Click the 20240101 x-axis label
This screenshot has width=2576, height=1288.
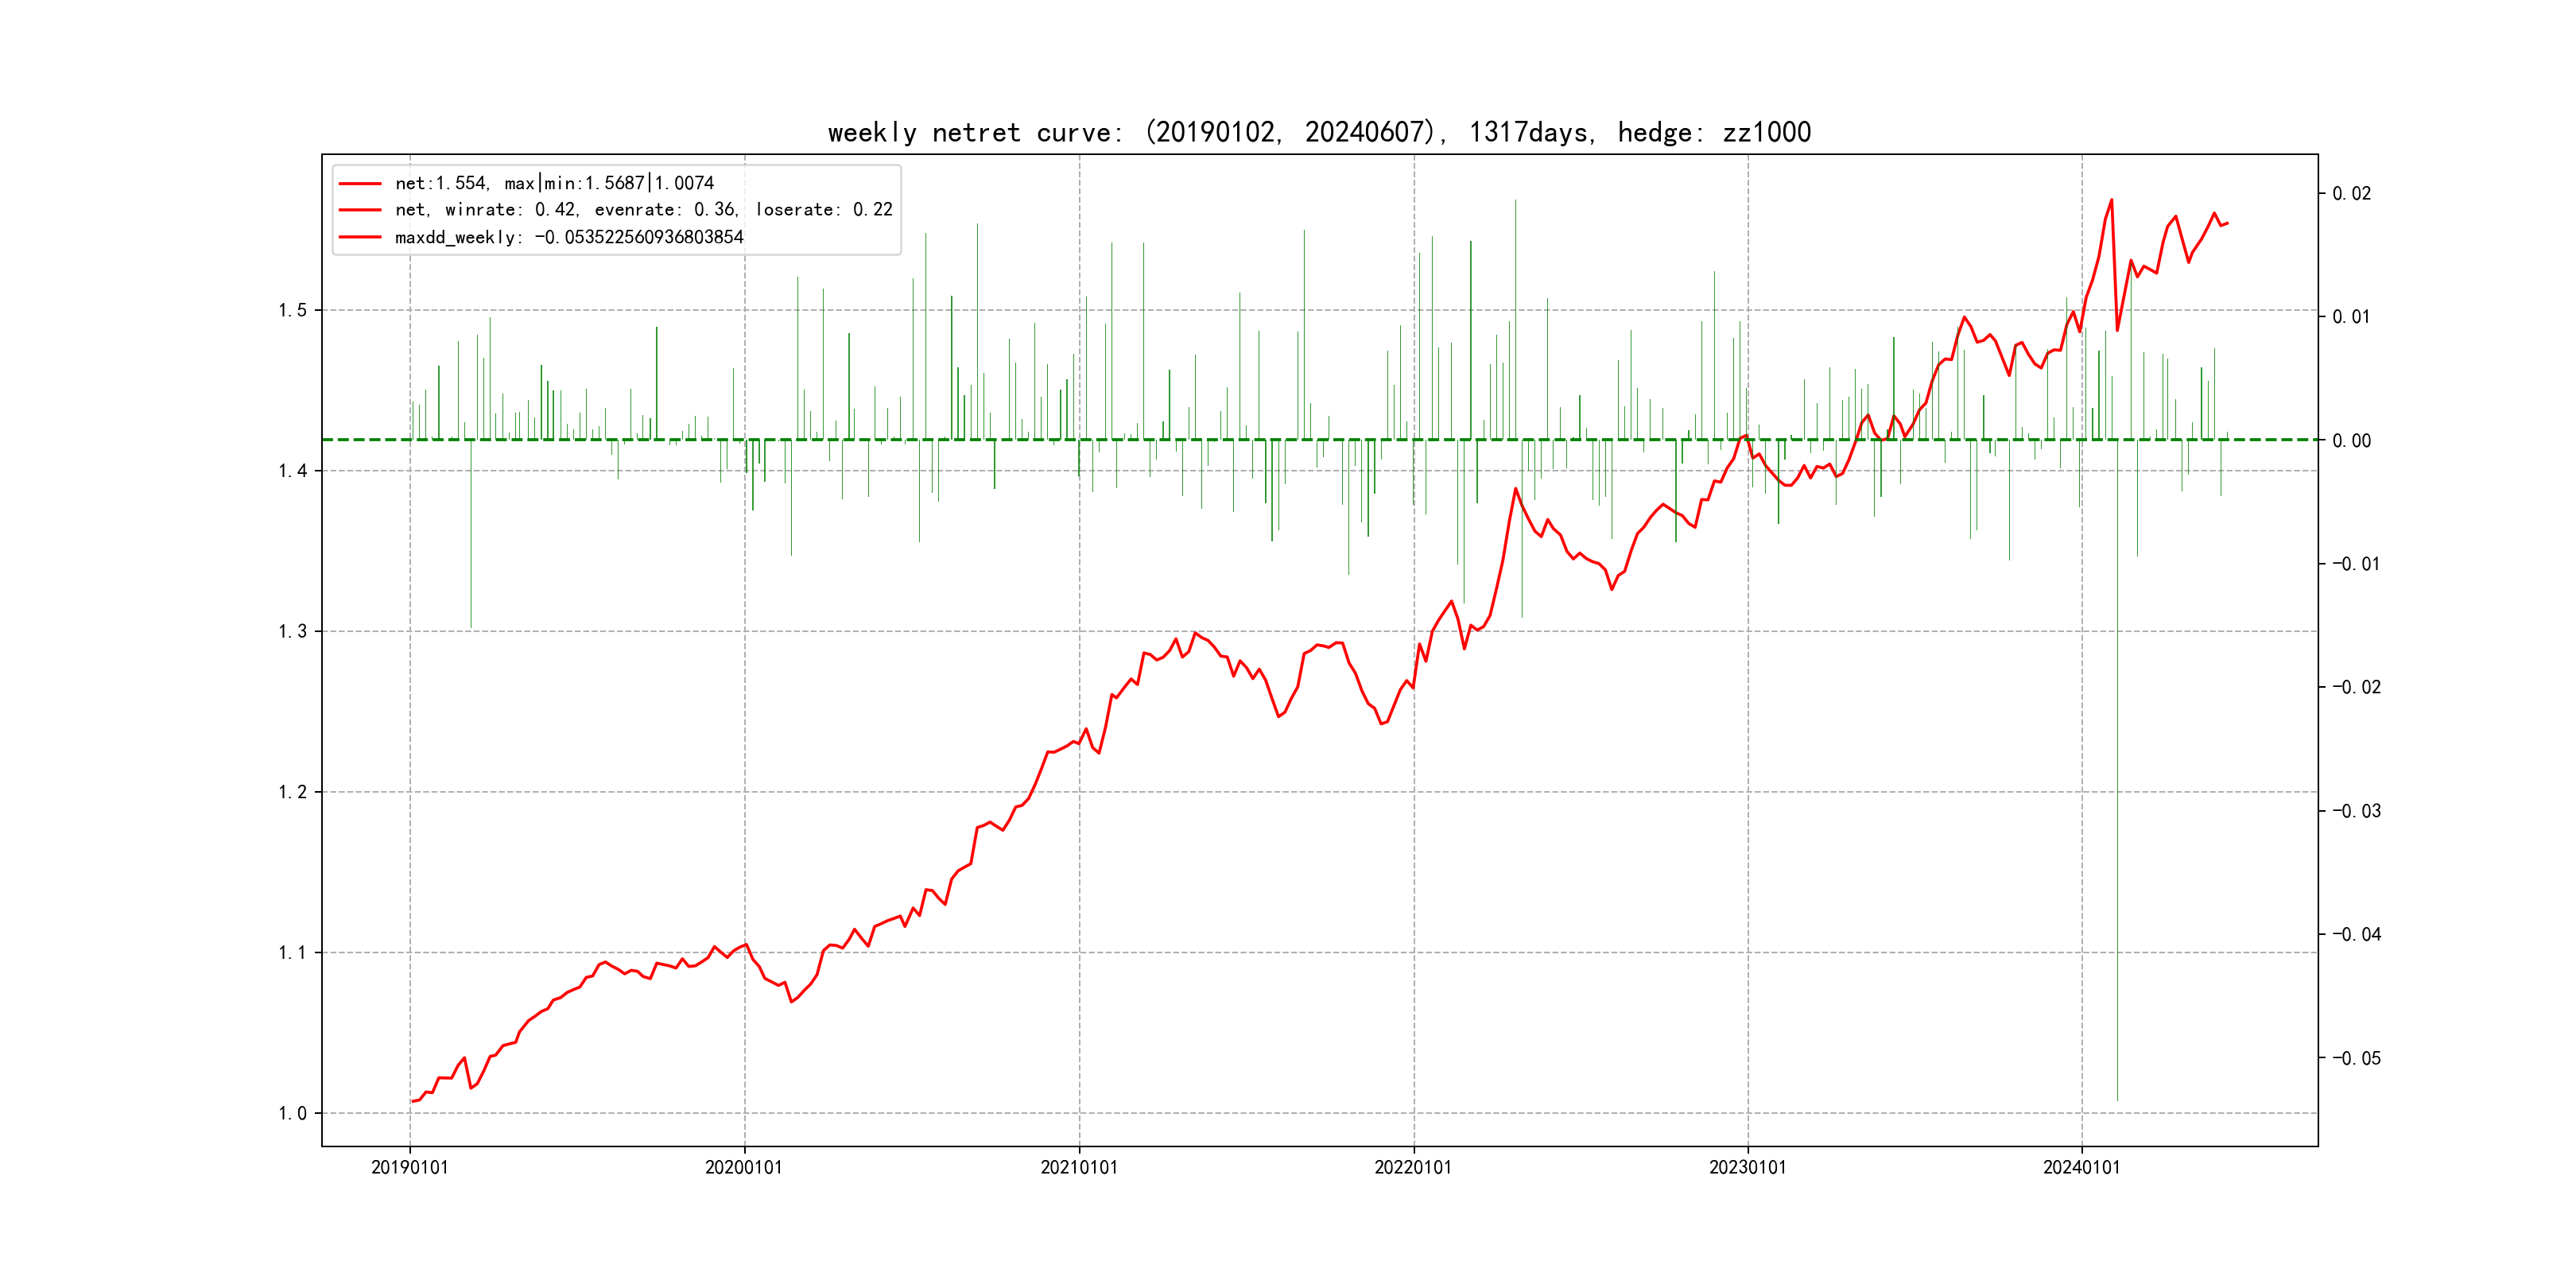2081,1167
